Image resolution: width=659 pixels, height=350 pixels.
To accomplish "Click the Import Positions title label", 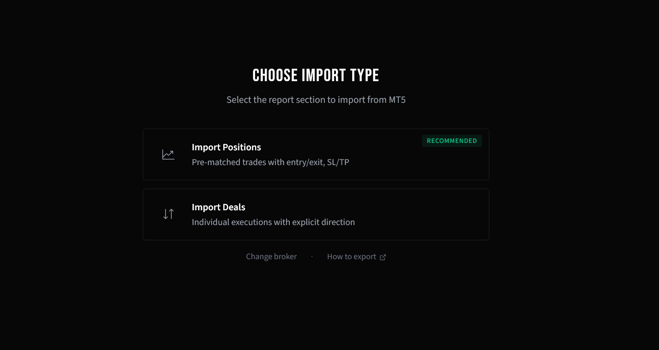I will click(x=226, y=147).
